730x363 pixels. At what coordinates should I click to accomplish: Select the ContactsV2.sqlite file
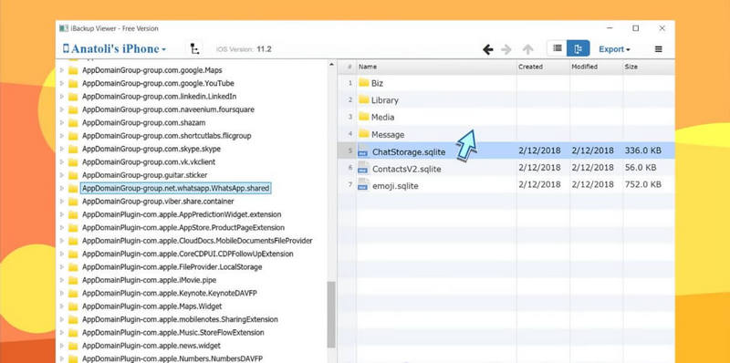(506, 168)
